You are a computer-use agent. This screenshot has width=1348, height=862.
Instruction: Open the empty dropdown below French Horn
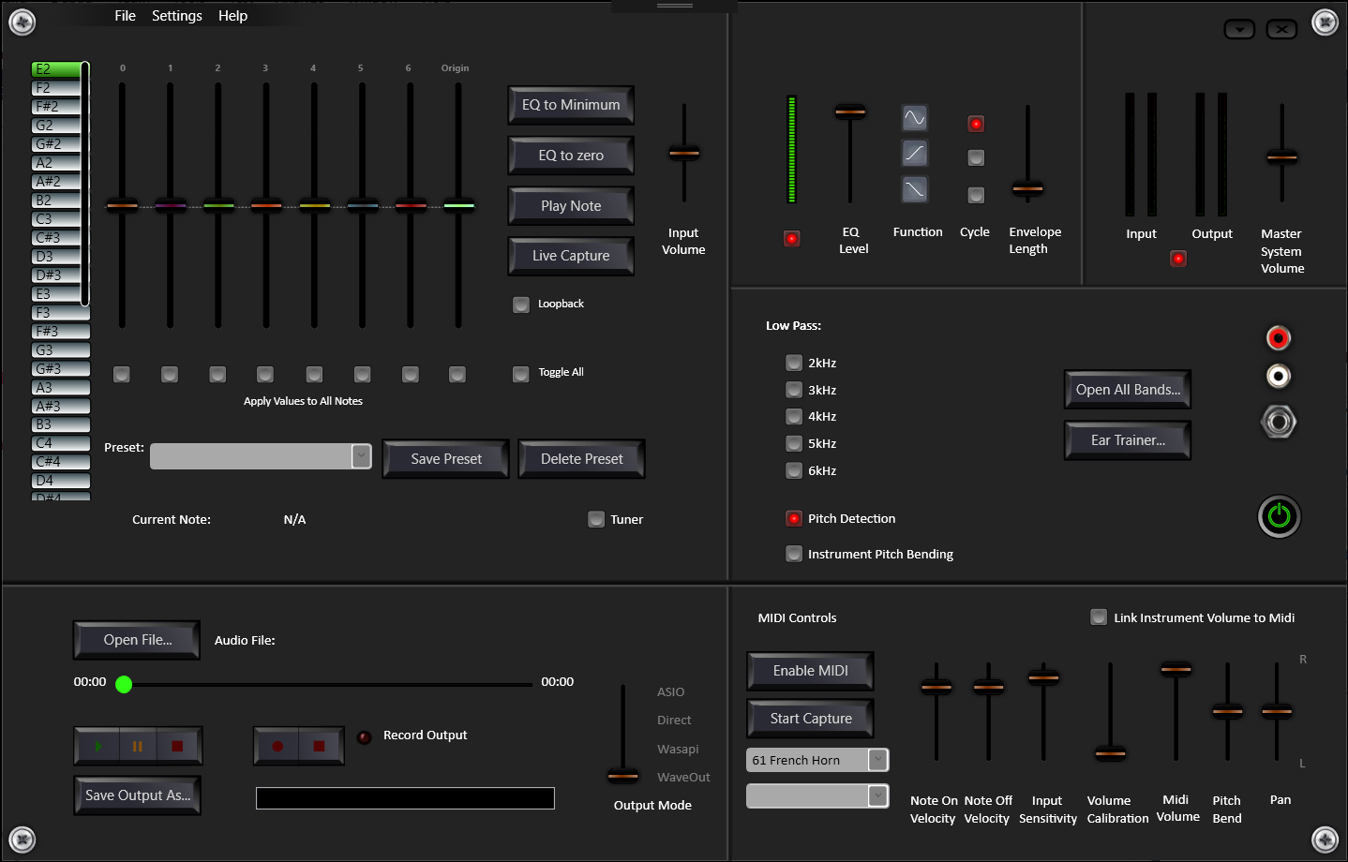point(877,795)
